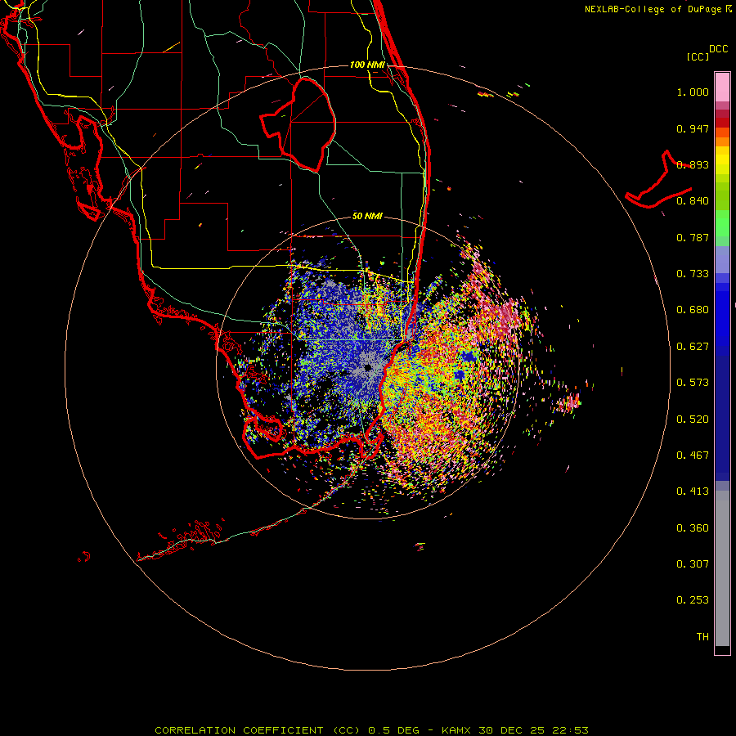
Task: Click the 0.787 scale value
Action: click(x=693, y=237)
